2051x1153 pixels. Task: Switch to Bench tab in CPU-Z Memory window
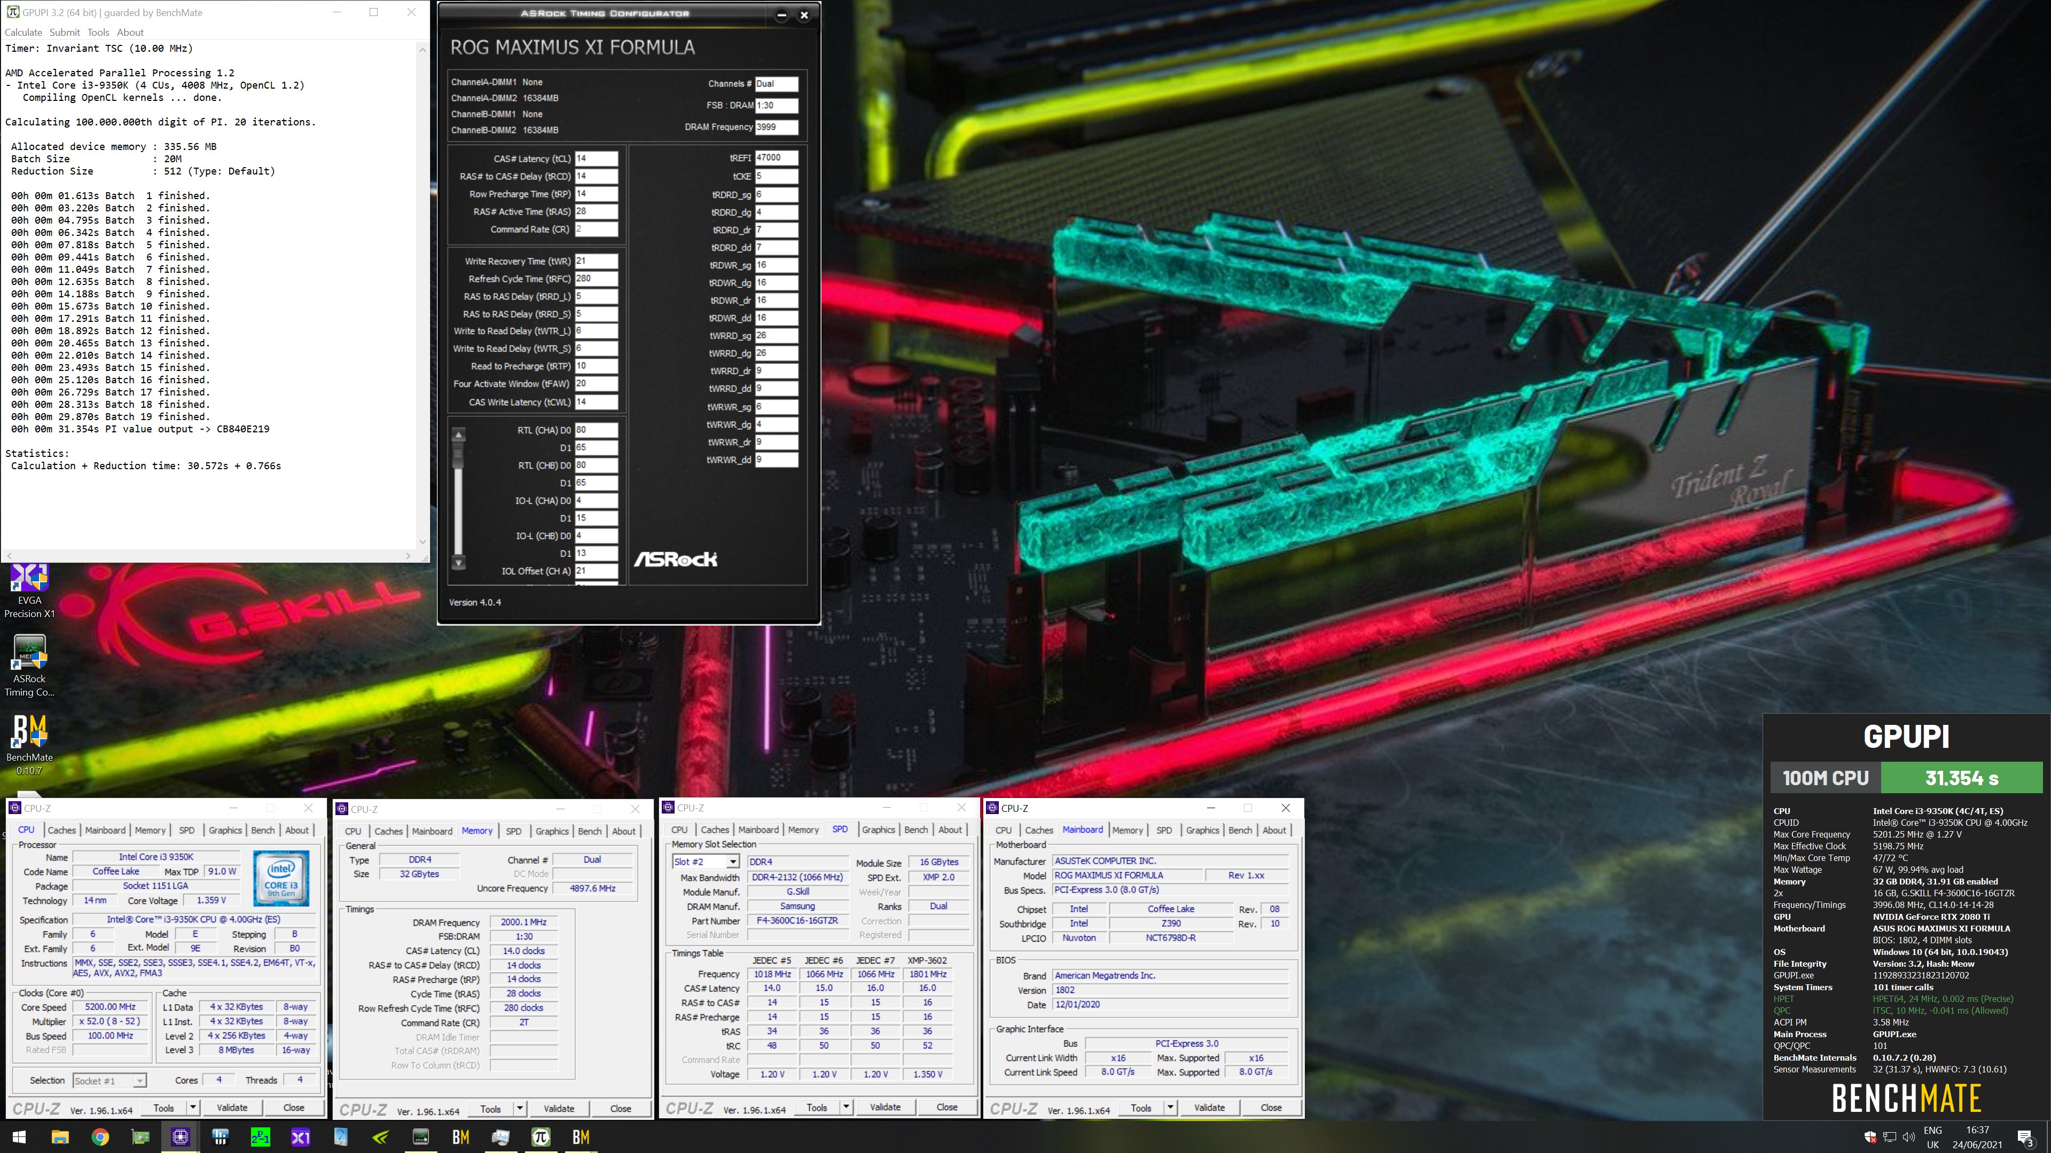[590, 831]
